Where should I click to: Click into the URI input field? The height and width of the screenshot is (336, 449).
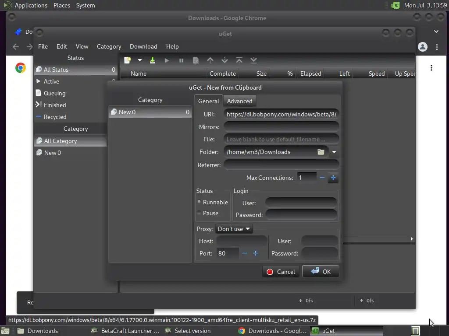point(281,114)
